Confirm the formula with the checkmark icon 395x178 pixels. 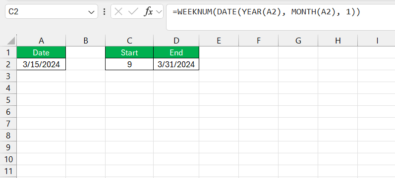point(133,11)
